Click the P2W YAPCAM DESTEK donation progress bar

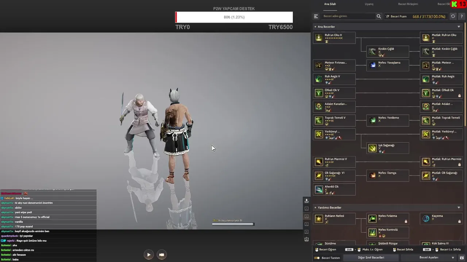[234, 17]
